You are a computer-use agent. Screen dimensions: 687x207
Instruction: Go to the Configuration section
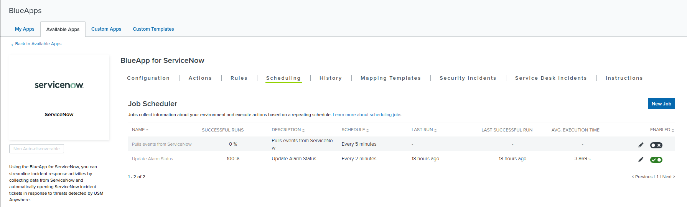pyautogui.click(x=148, y=78)
